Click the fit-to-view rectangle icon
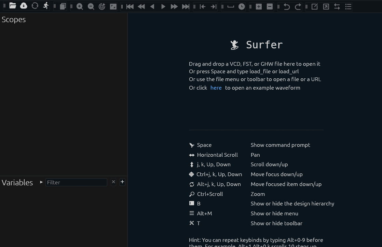This screenshot has height=247, width=382. pos(113,6)
